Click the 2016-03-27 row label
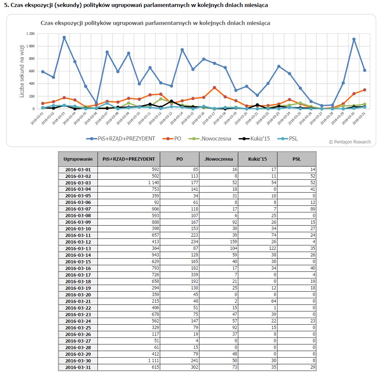This screenshot has height=376, width=379. [78, 341]
